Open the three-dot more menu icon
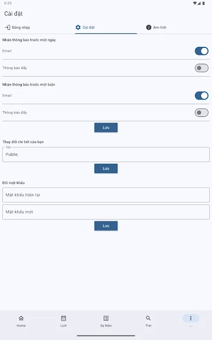 tap(191, 318)
